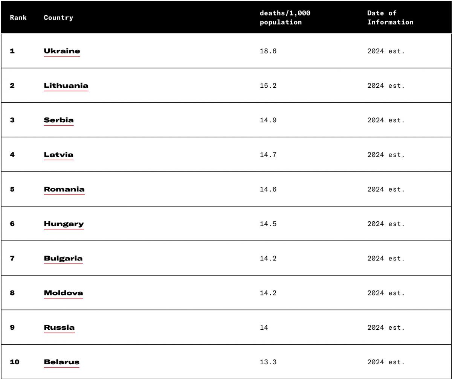The width and height of the screenshot is (452, 379).
Task: Open the Russia link
Action: [x=59, y=327]
